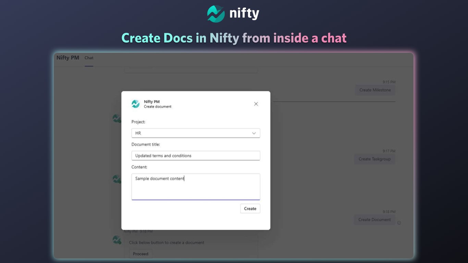Focus the Content text area
The width and height of the screenshot is (468, 263).
pyautogui.click(x=196, y=187)
